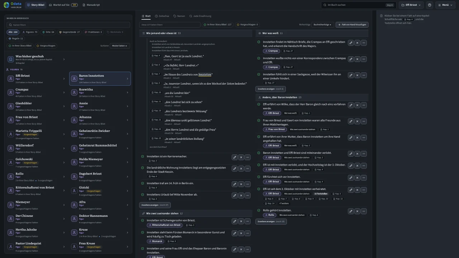The image size is (459, 258).
Task: Open the 'Meiste Fakten' sort dropdown
Action: click(120, 46)
